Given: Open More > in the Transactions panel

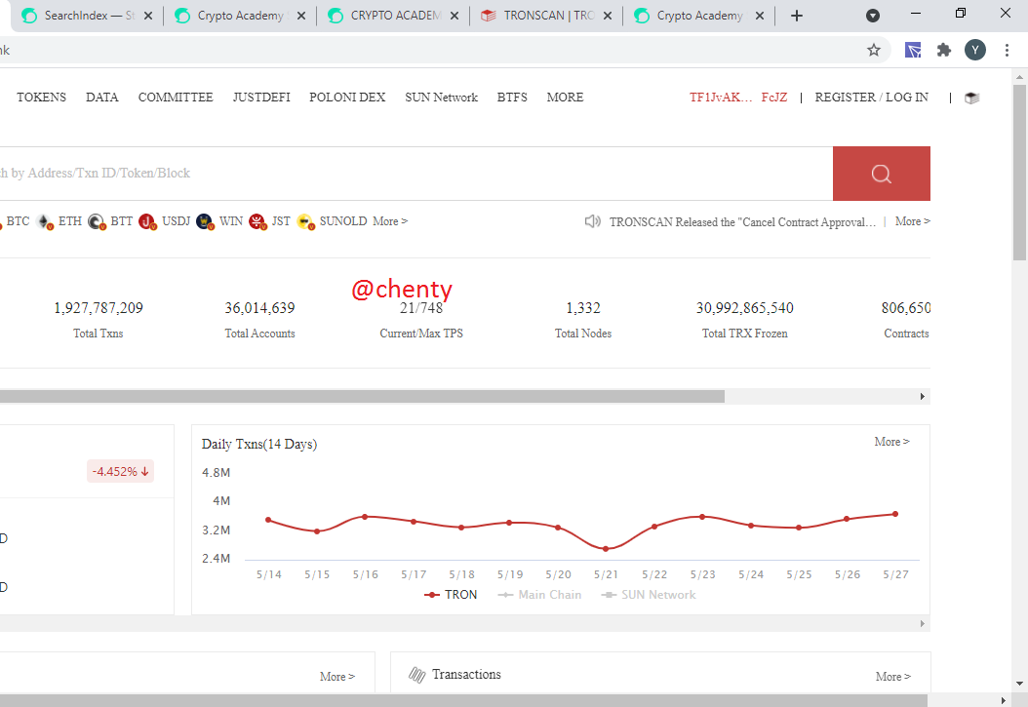Looking at the screenshot, I should [x=893, y=676].
